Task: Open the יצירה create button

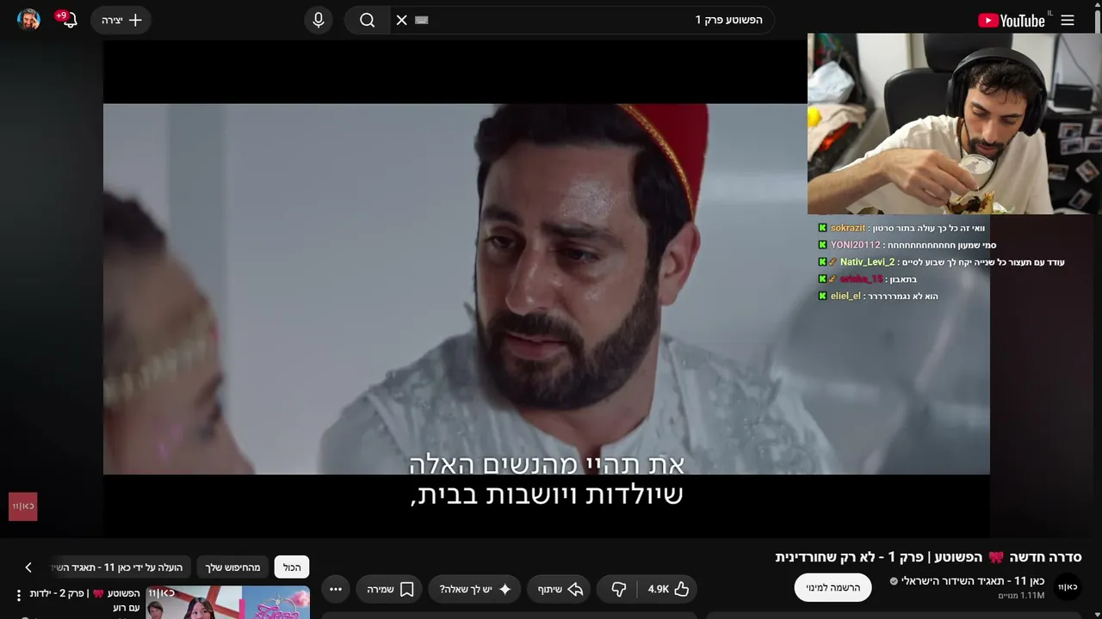Action: [121, 20]
